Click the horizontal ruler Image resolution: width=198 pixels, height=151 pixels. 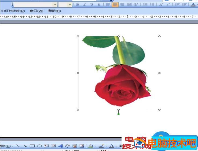pos(99,17)
